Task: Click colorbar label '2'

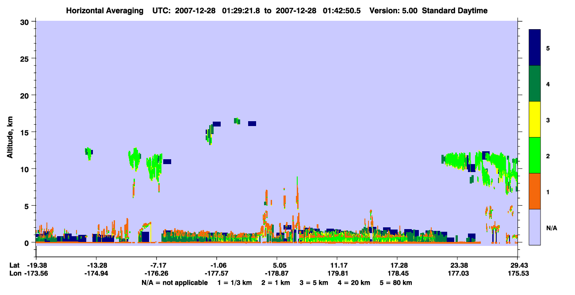Action: [x=548, y=156]
